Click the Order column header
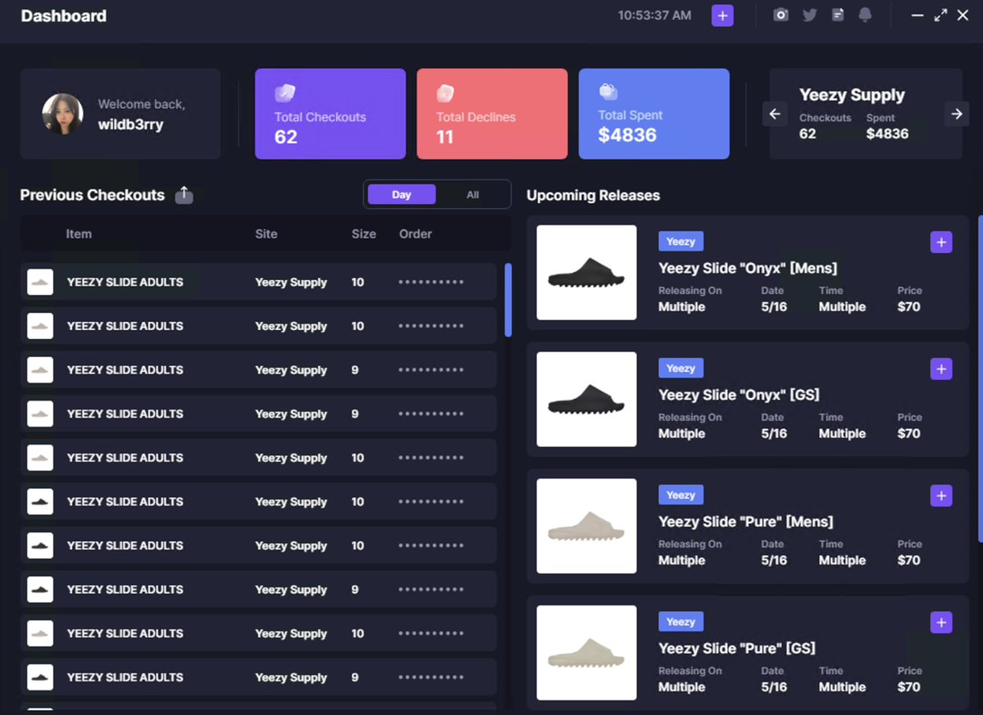 [x=416, y=233]
